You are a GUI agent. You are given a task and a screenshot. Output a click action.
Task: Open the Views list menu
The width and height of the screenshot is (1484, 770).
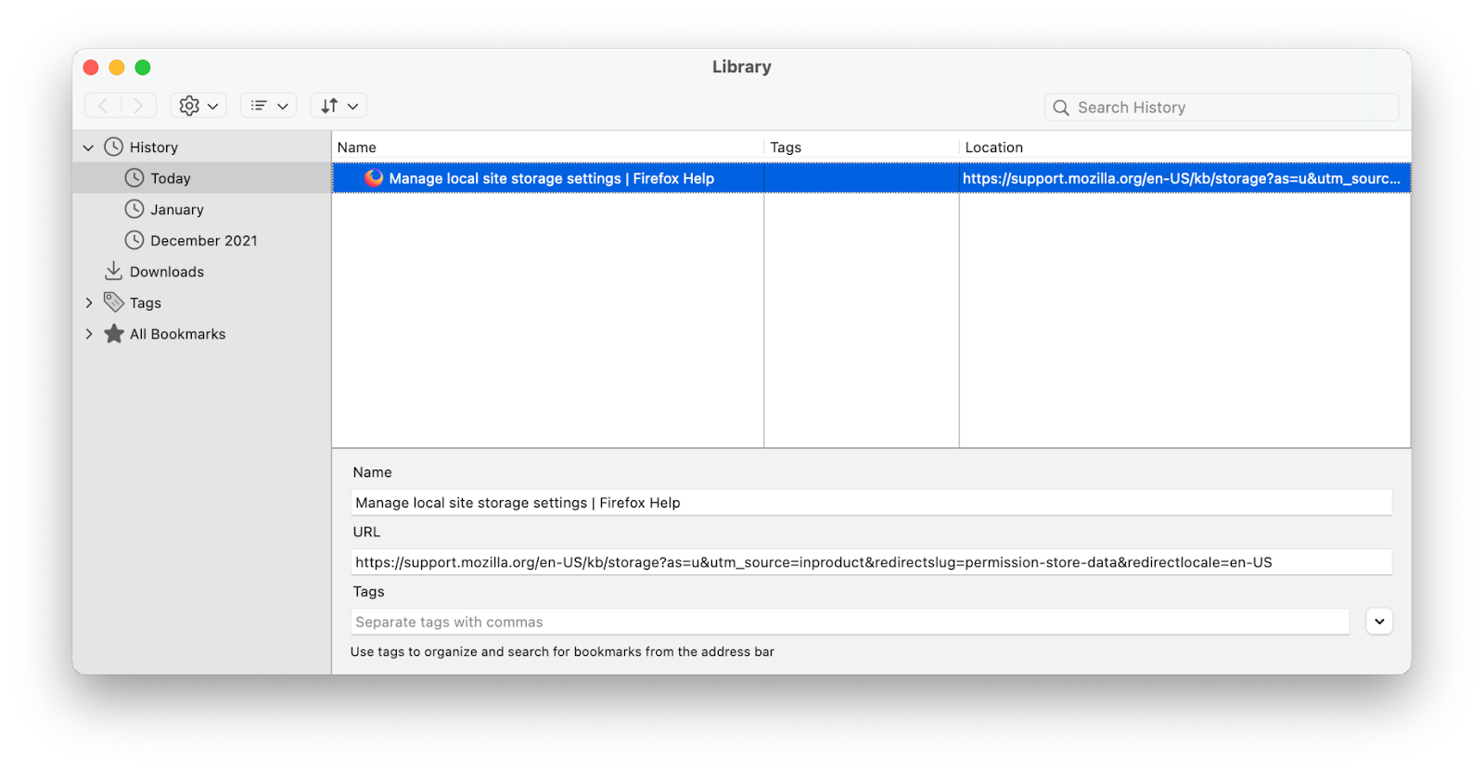pos(269,106)
